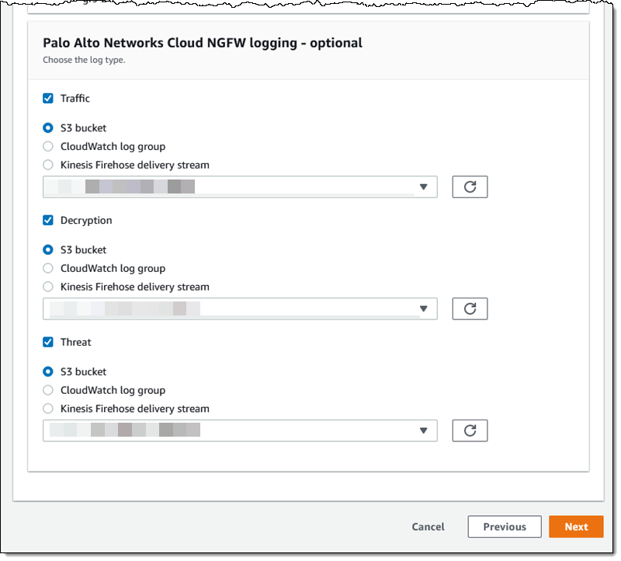Select S3 bucket for Traffic logs

click(48, 127)
